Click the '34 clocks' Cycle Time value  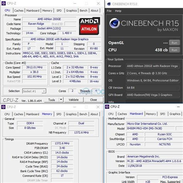(62, 166)
